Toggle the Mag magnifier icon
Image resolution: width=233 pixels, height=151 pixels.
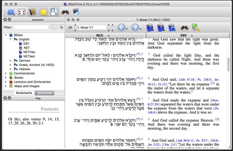pos(54,12)
